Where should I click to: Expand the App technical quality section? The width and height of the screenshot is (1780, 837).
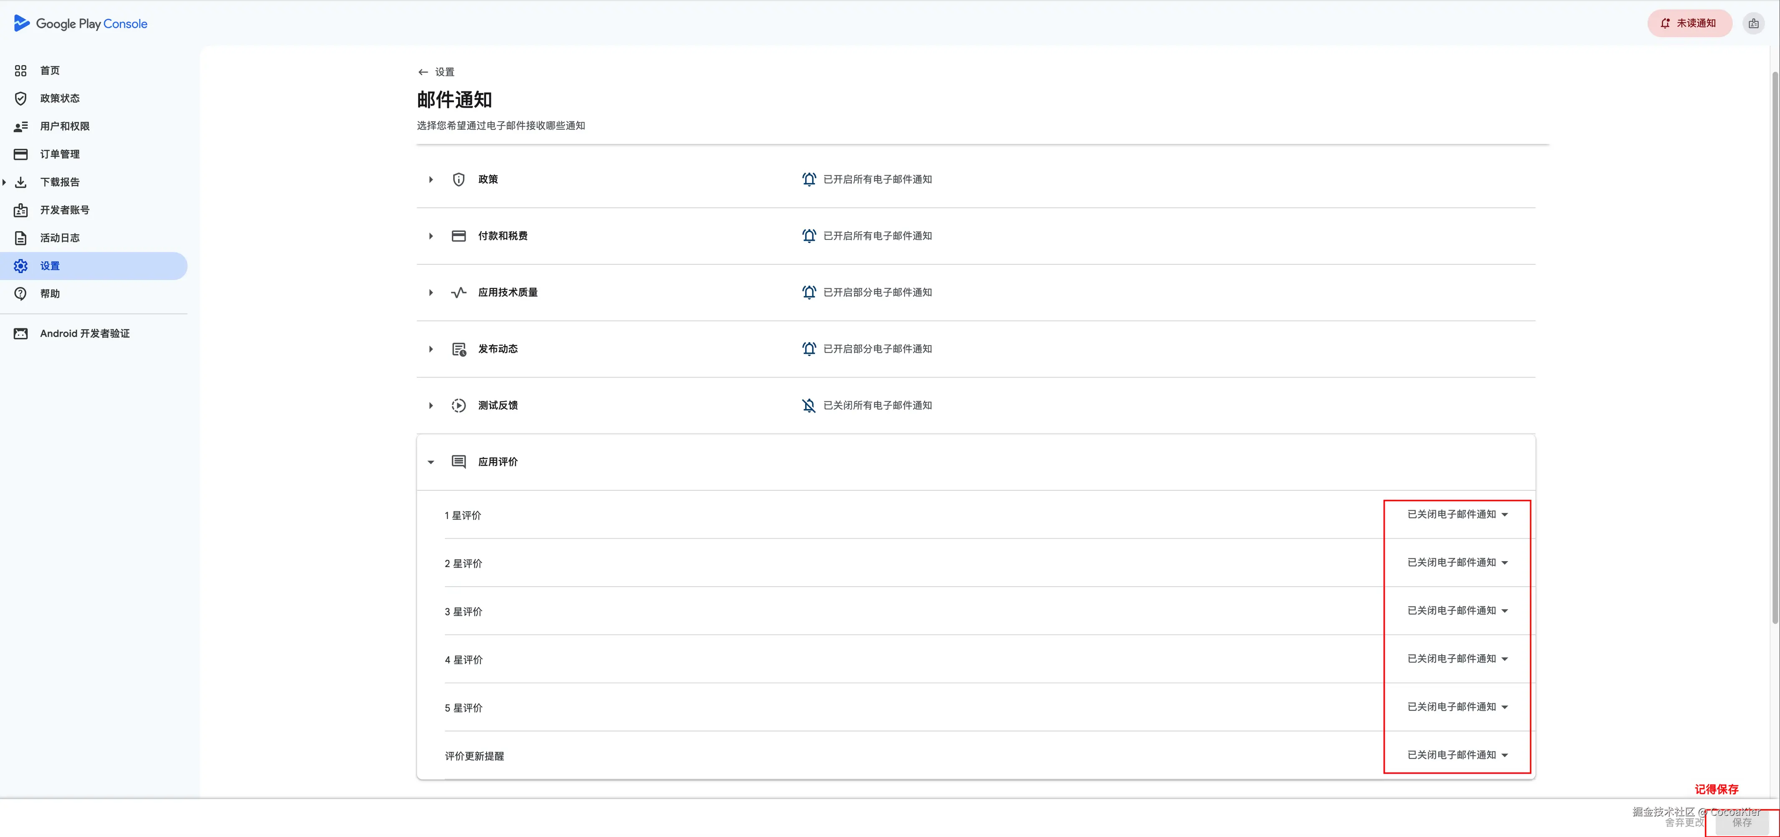click(431, 293)
